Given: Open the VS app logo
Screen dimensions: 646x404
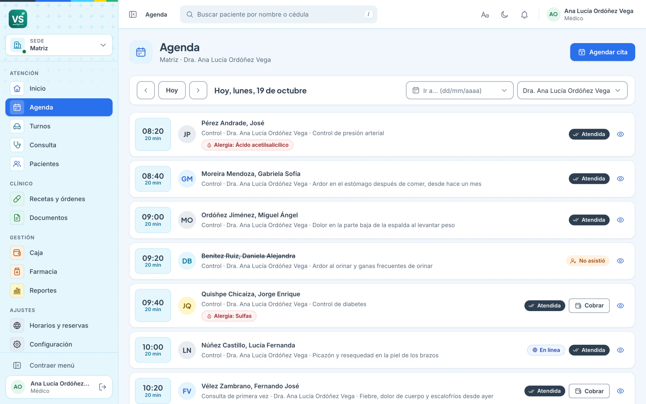Looking at the screenshot, I should point(18,19).
